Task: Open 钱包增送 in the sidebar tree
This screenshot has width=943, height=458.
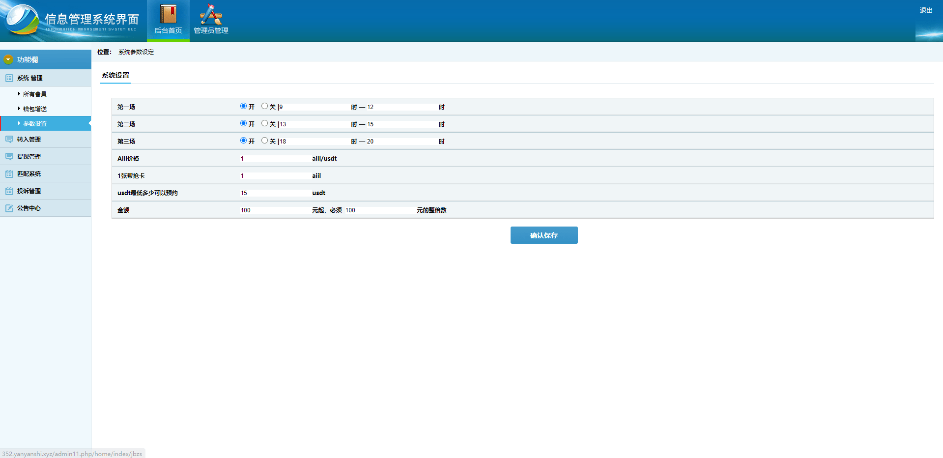Action: (x=34, y=109)
